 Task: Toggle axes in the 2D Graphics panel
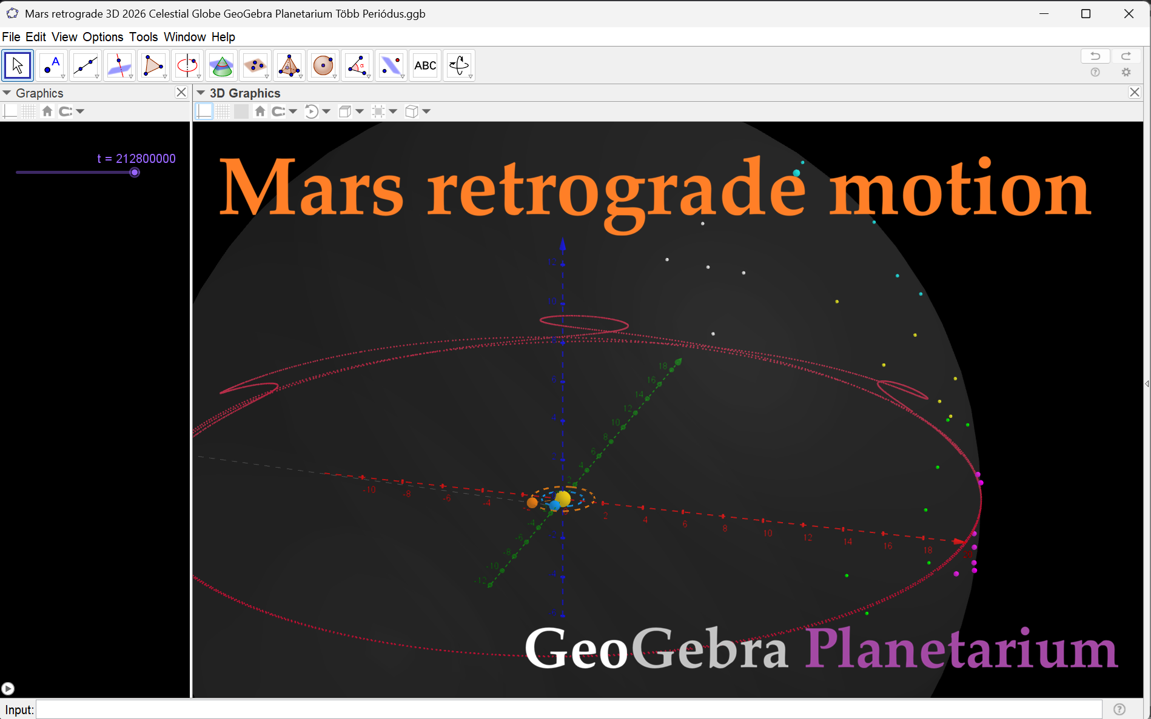[x=10, y=111]
